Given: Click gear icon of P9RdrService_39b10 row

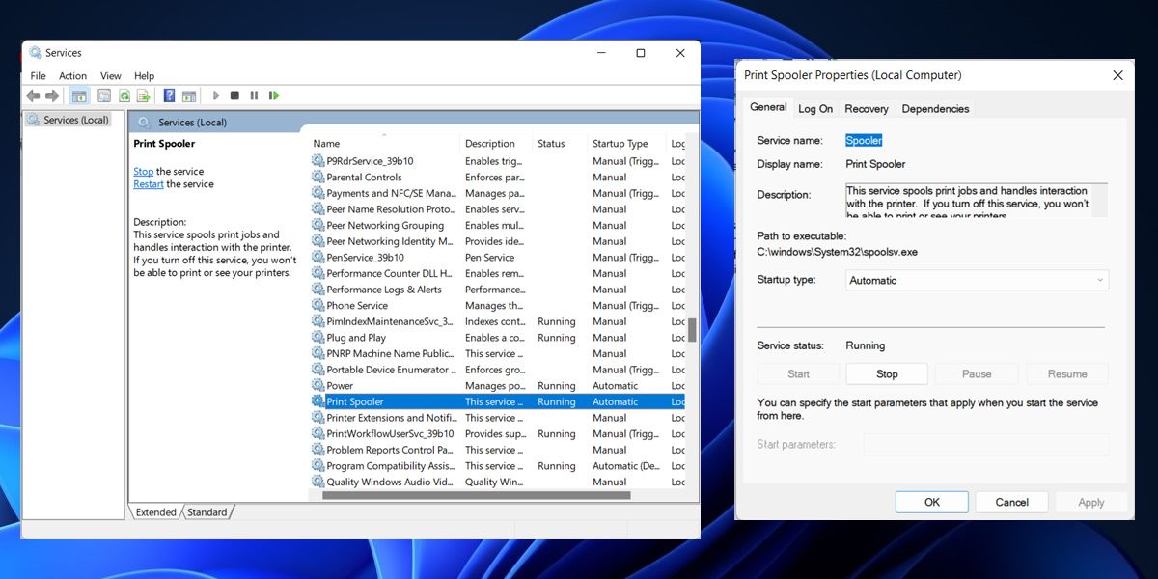Looking at the screenshot, I should 318,161.
